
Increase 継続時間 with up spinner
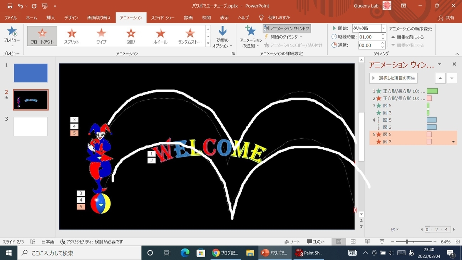383,35
